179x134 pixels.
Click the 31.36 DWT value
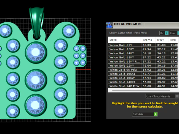(161, 74)
